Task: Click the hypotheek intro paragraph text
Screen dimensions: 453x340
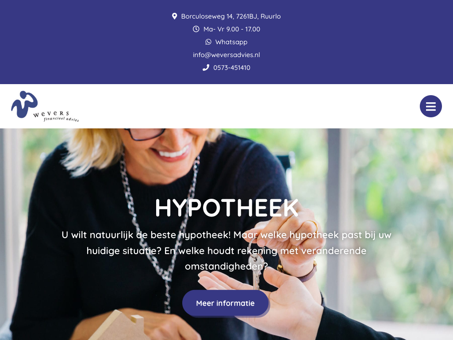Action: tap(226, 251)
